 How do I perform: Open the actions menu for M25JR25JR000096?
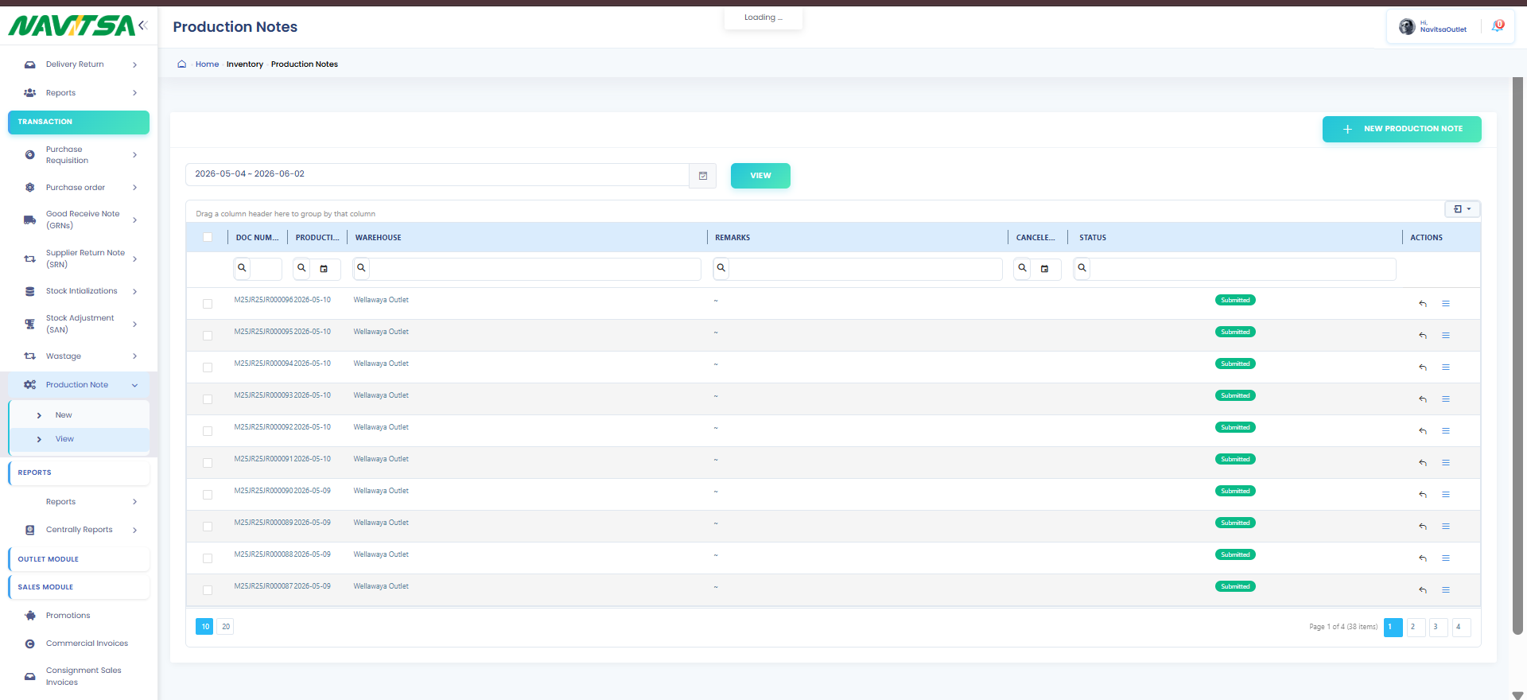(1446, 304)
